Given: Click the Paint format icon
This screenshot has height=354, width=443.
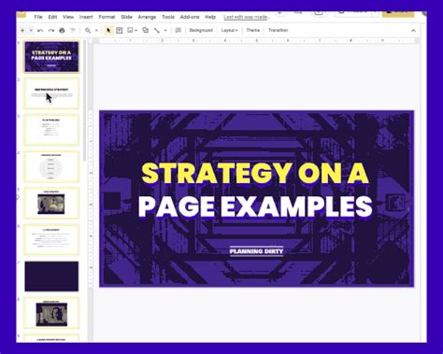Looking at the screenshot, I should [x=73, y=31].
